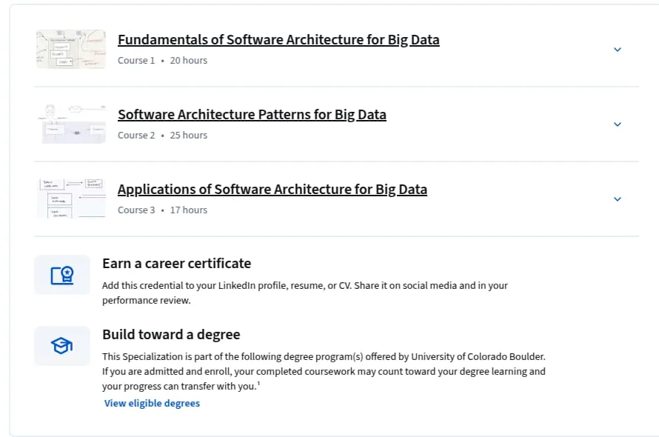The width and height of the screenshot is (659, 437).
Task: Click the career certificate badge icon
Action: point(62,275)
